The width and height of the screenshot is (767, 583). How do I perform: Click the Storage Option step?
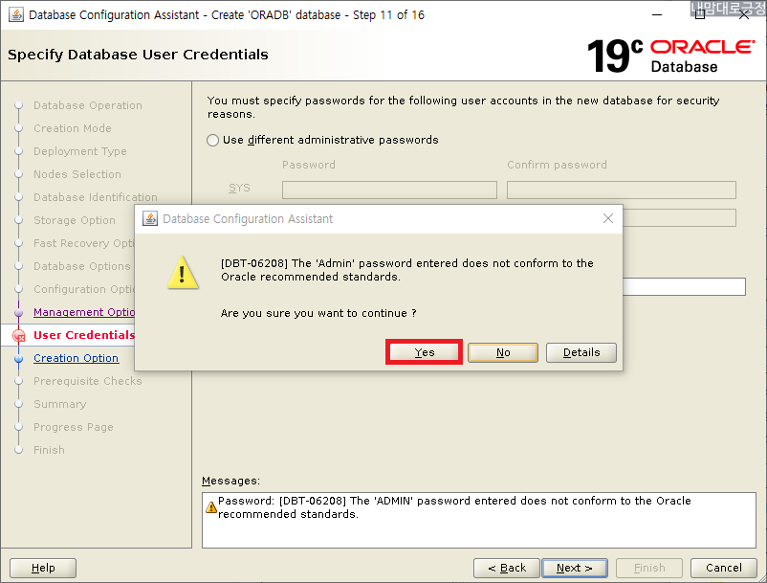(x=75, y=220)
